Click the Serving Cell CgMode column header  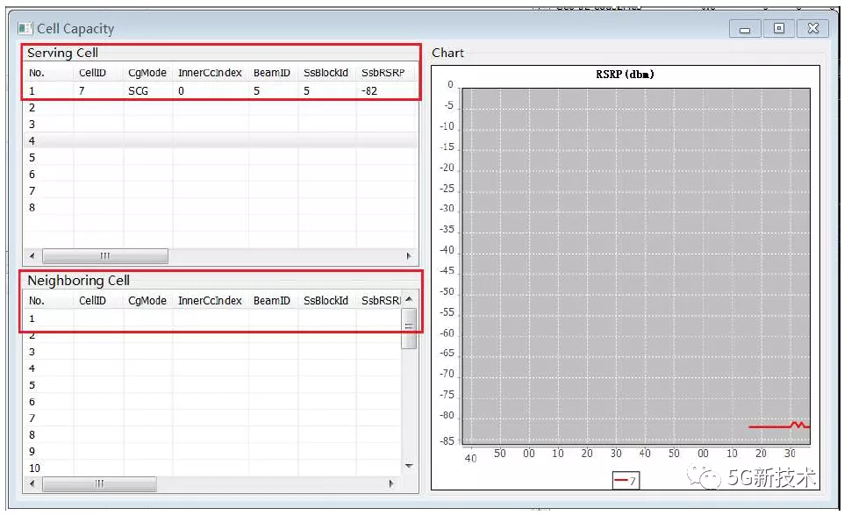(147, 73)
